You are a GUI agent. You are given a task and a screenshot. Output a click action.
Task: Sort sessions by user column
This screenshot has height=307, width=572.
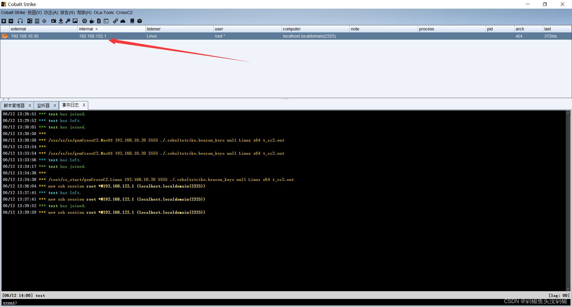point(248,29)
